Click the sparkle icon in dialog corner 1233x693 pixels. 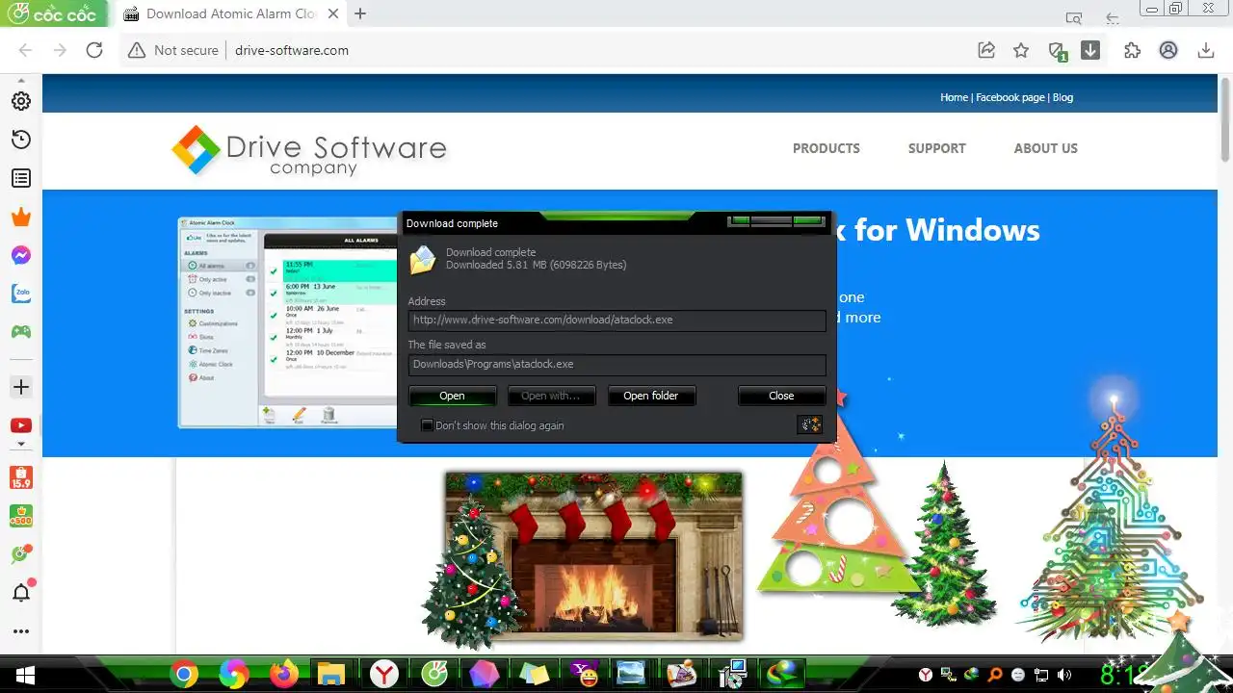point(809,424)
